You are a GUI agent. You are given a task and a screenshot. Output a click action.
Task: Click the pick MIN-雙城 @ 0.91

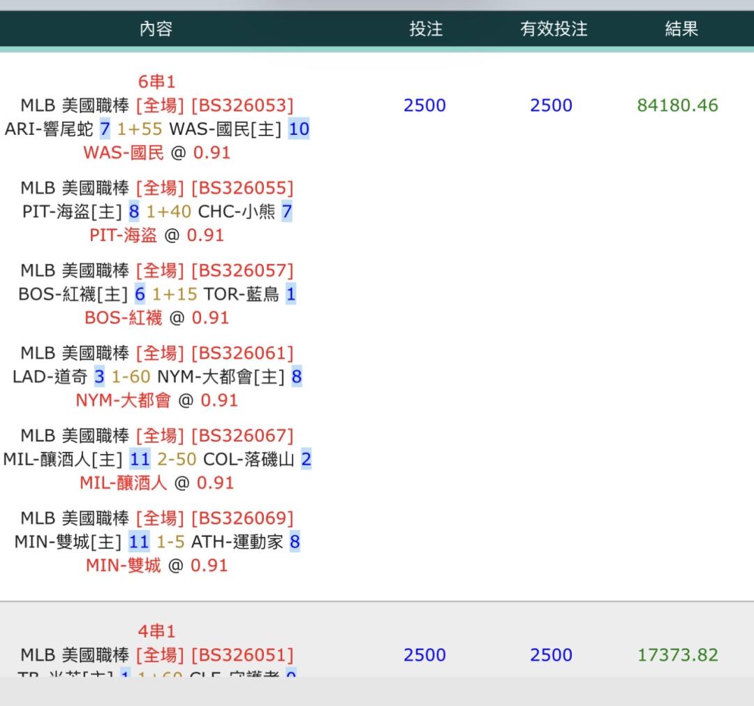157,566
